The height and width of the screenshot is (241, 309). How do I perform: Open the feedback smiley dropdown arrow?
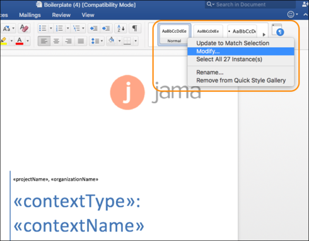tap(297, 14)
